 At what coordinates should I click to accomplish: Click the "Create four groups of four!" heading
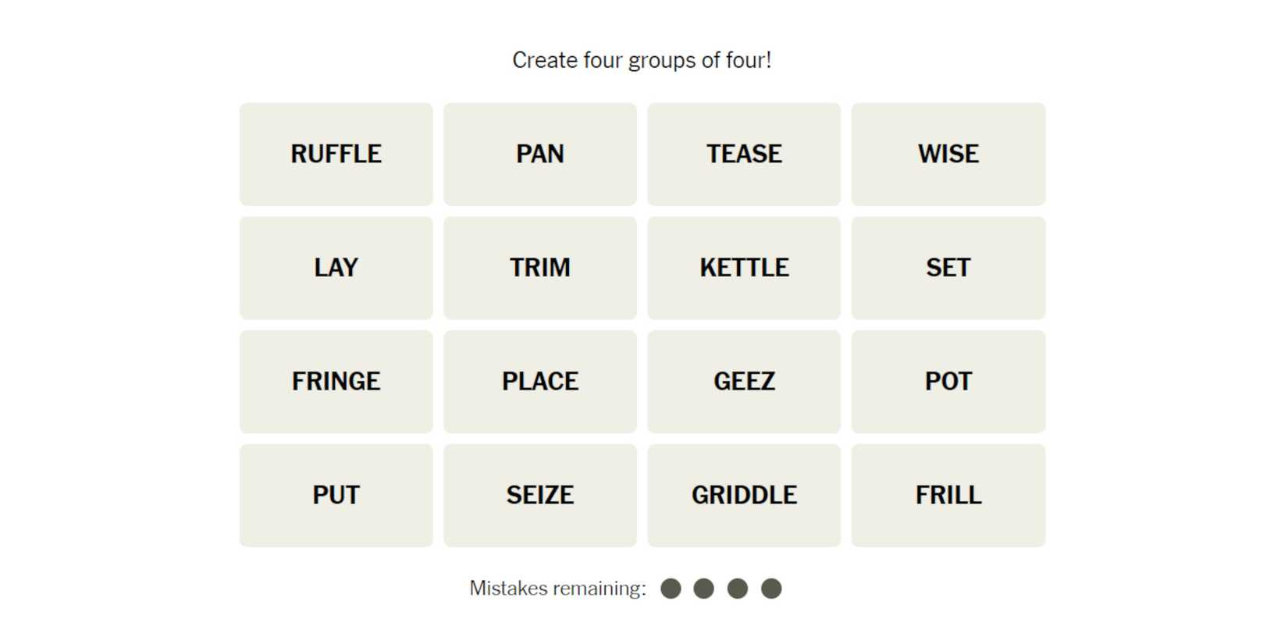pyautogui.click(x=642, y=60)
